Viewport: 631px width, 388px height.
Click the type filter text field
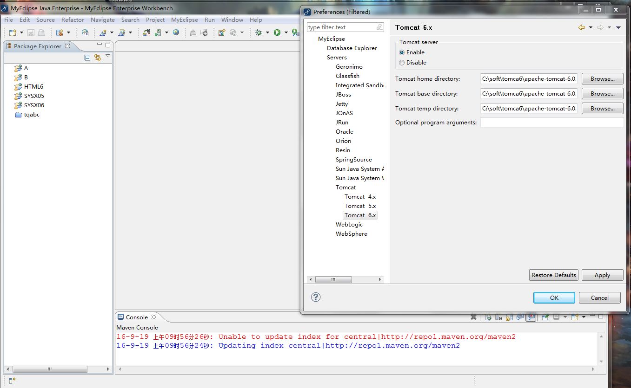[x=341, y=27]
